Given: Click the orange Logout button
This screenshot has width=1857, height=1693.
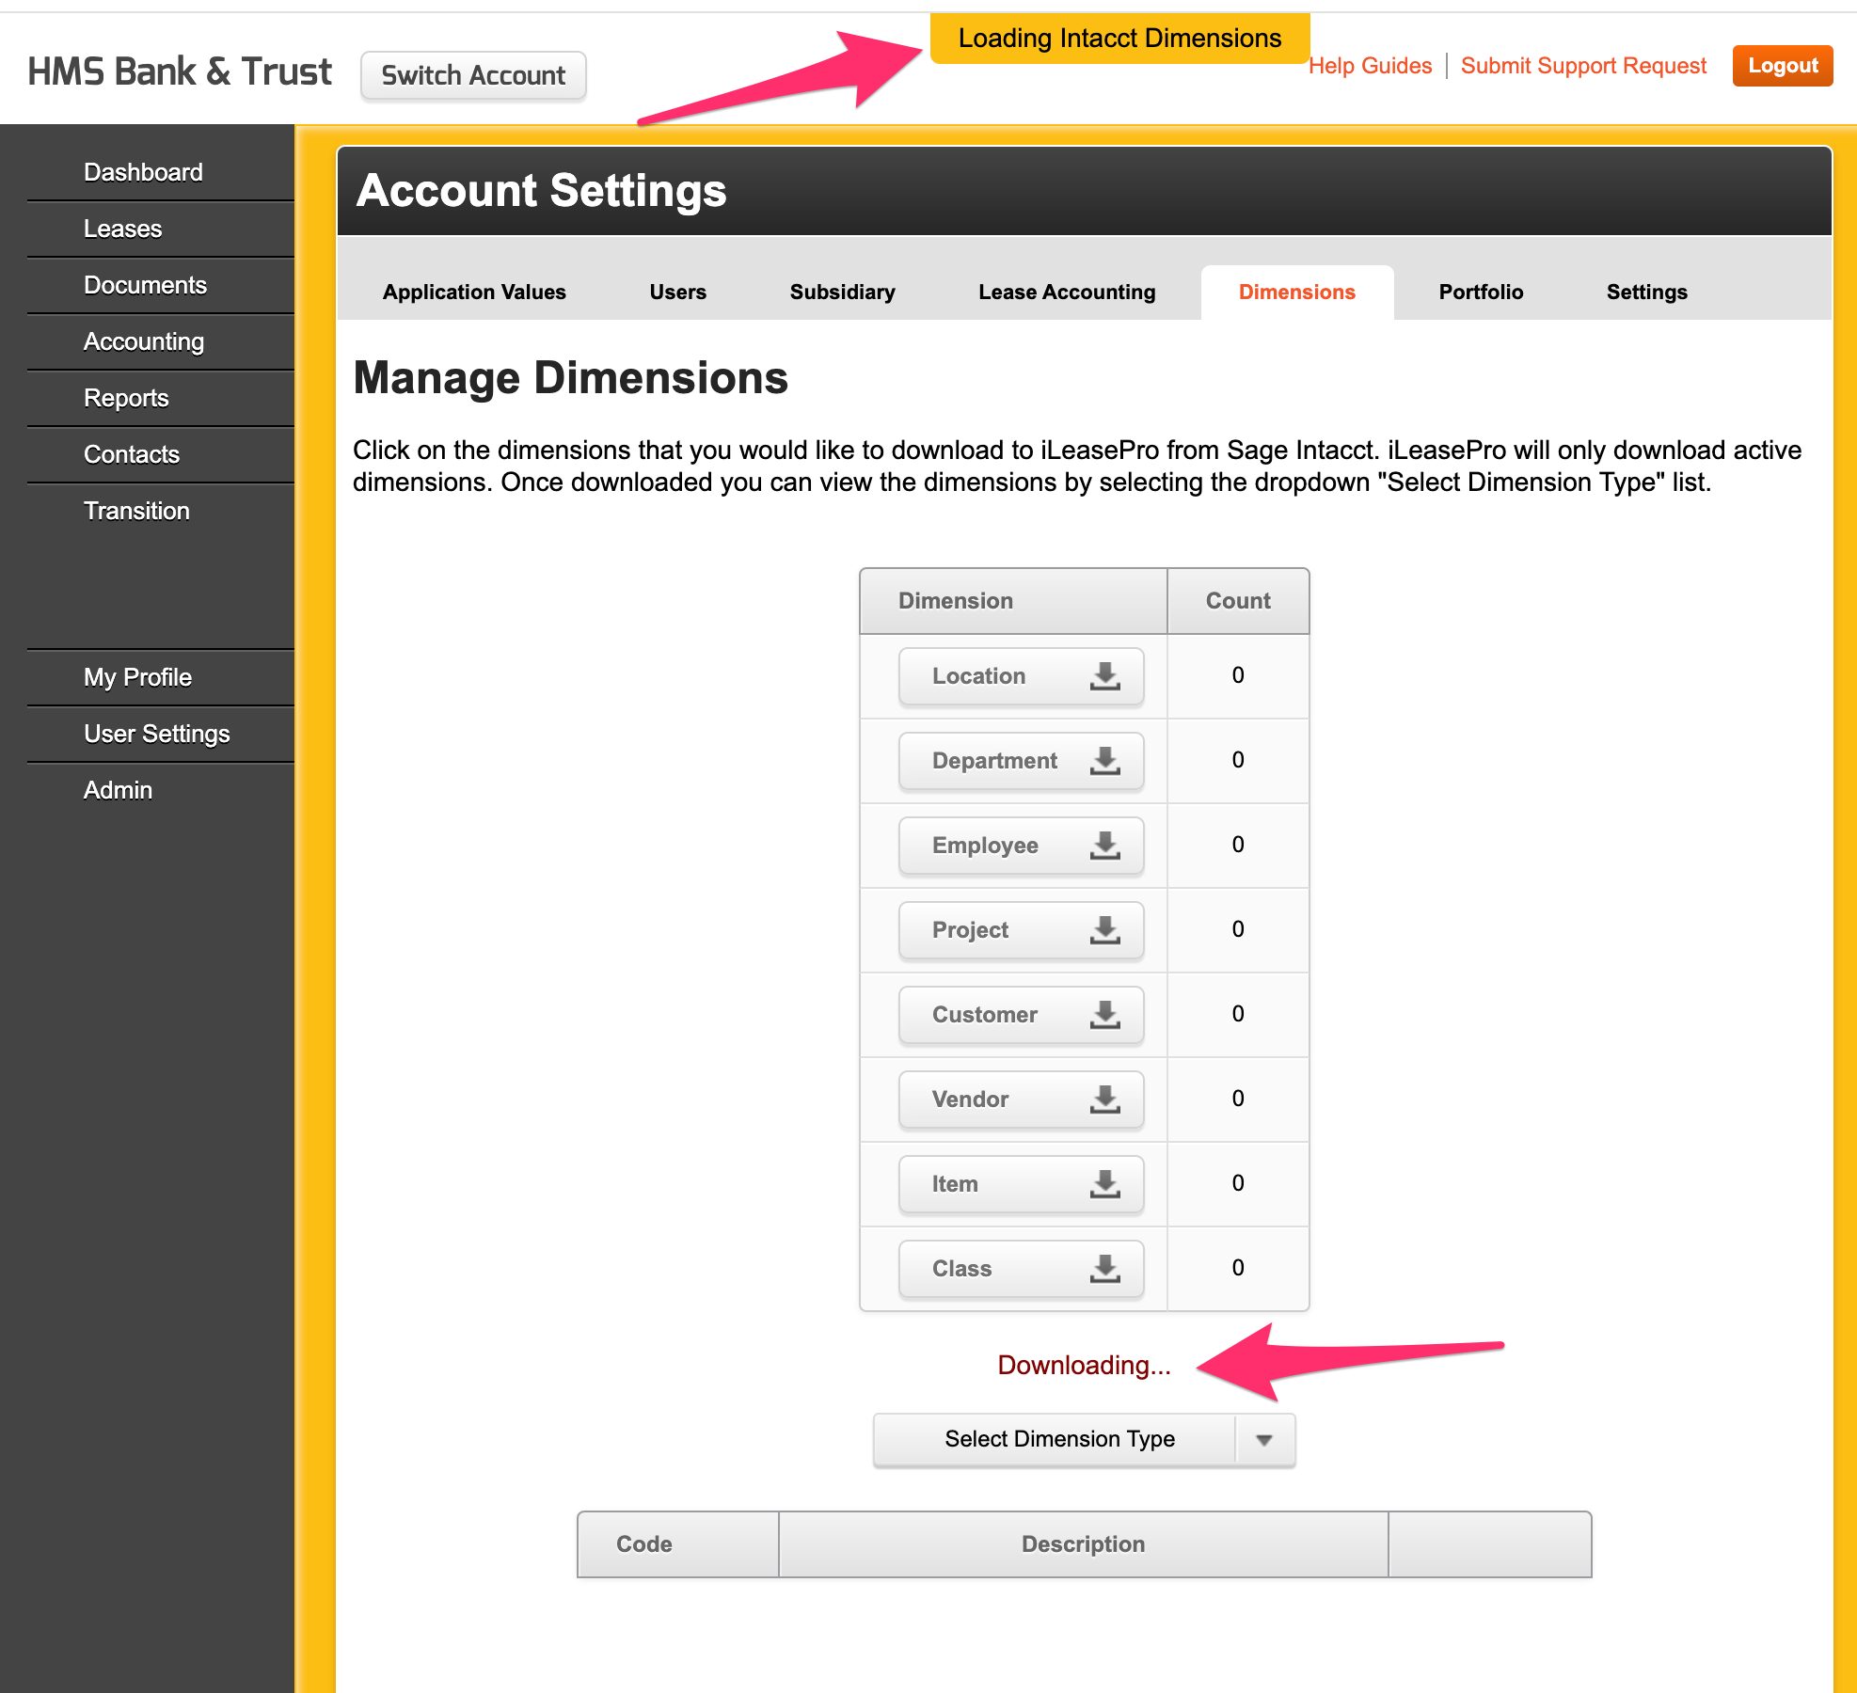Looking at the screenshot, I should click(1782, 66).
